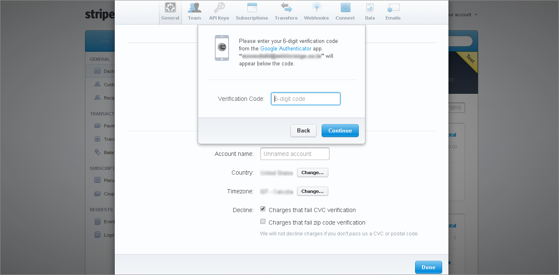Expand the Your account dropdown
The height and width of the screenshot is (275, 559).
pos(463,15)
